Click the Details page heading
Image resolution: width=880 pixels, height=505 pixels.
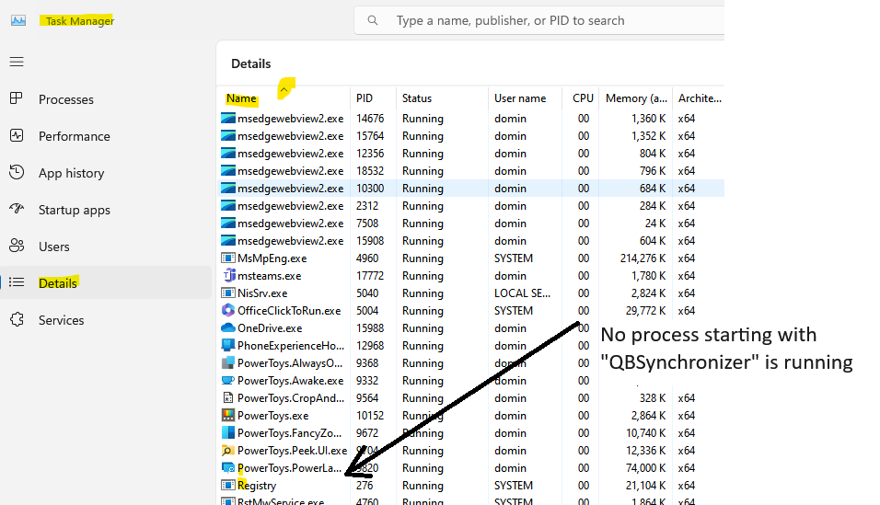251,63
